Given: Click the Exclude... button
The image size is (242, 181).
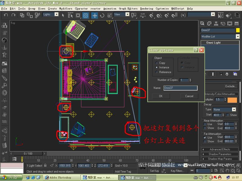Looking at the screenshot, I should click(231, 86).
